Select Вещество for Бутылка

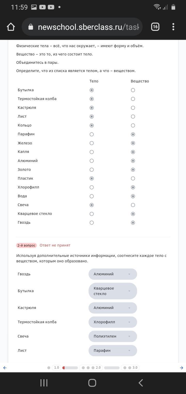coord(133,90)
